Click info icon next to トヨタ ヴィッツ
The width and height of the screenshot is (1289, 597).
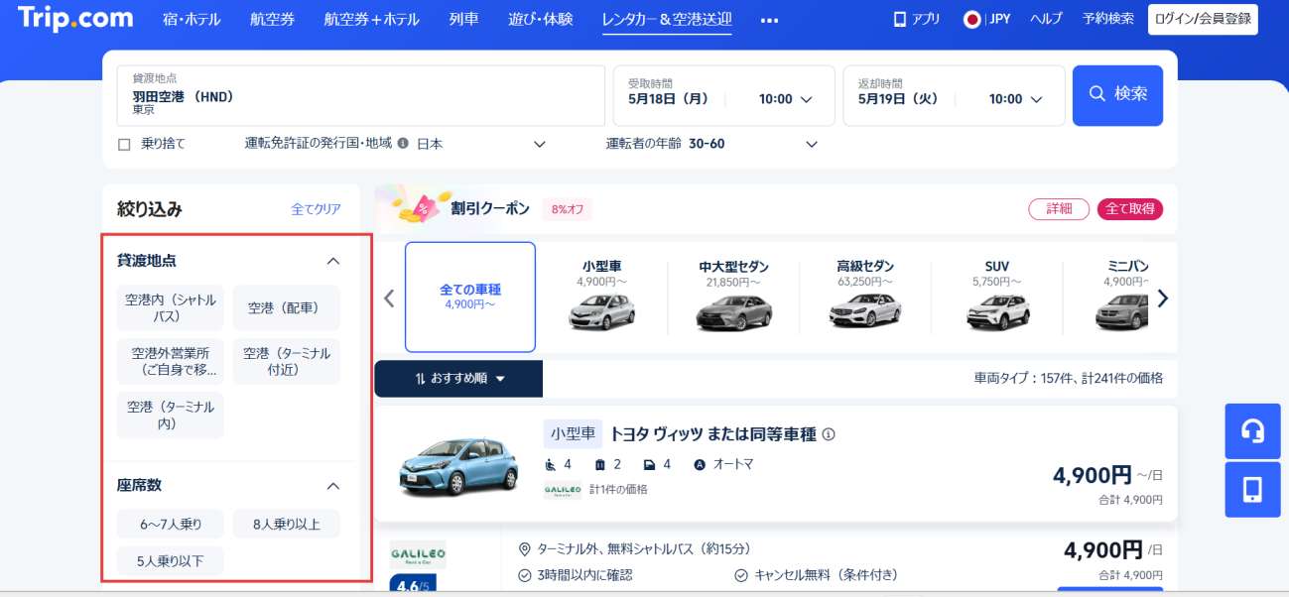[829, 434]
